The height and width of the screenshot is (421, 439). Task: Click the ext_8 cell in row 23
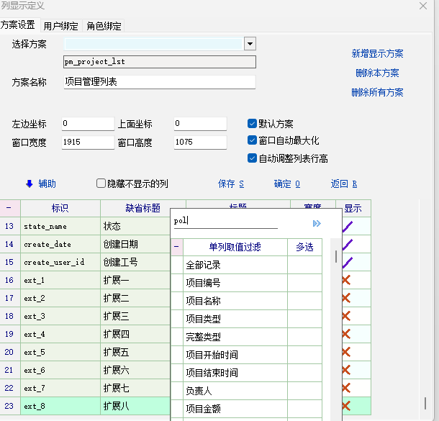point(60,406)
